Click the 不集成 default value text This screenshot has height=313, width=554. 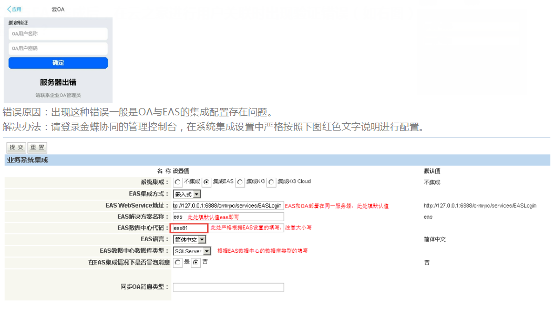click(x=432, y=182)
